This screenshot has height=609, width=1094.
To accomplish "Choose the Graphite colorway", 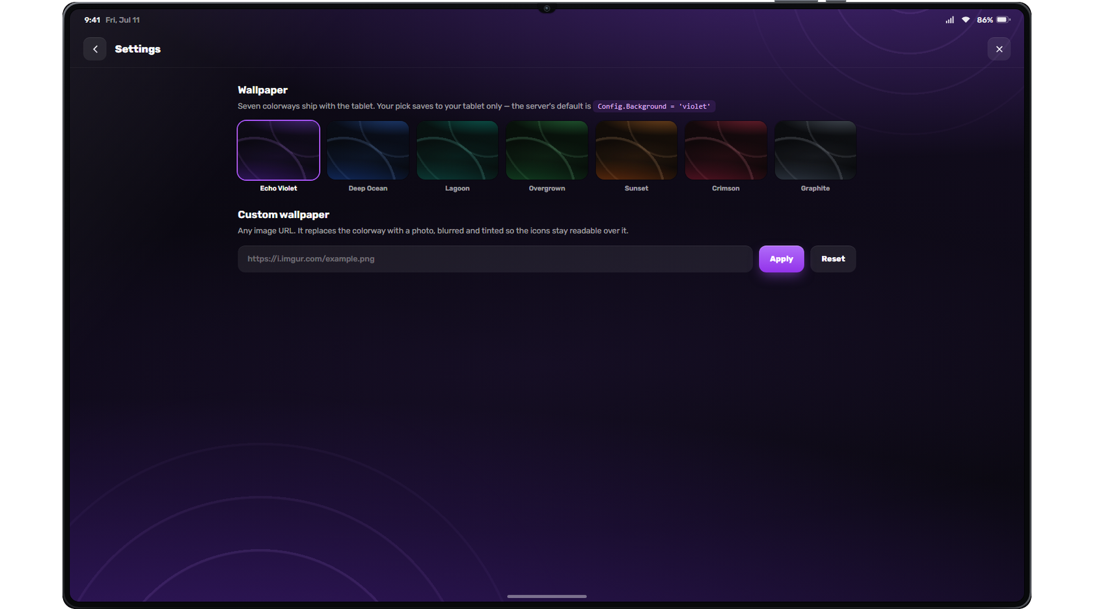I will [x=815, y=150].
